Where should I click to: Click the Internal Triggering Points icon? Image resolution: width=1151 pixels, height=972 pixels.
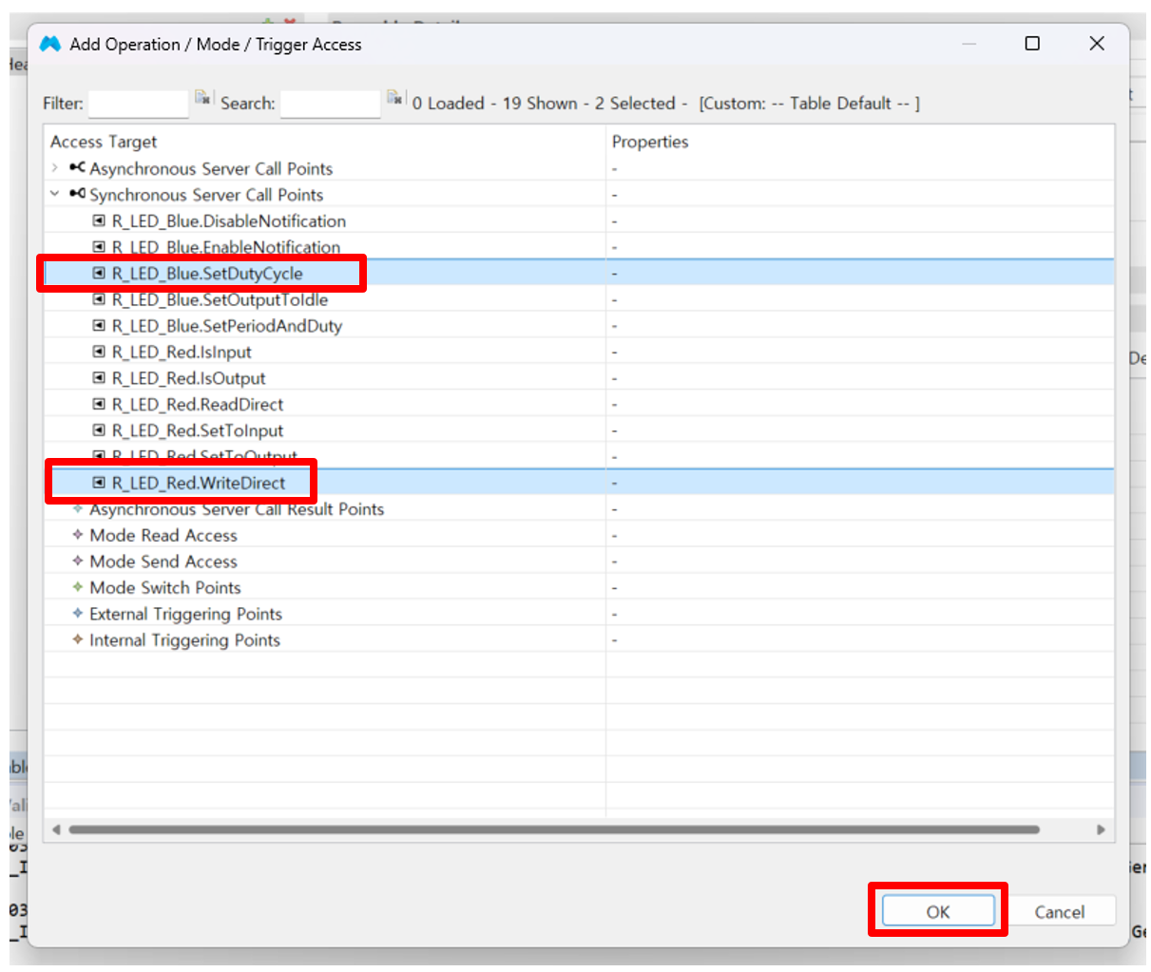78,639
